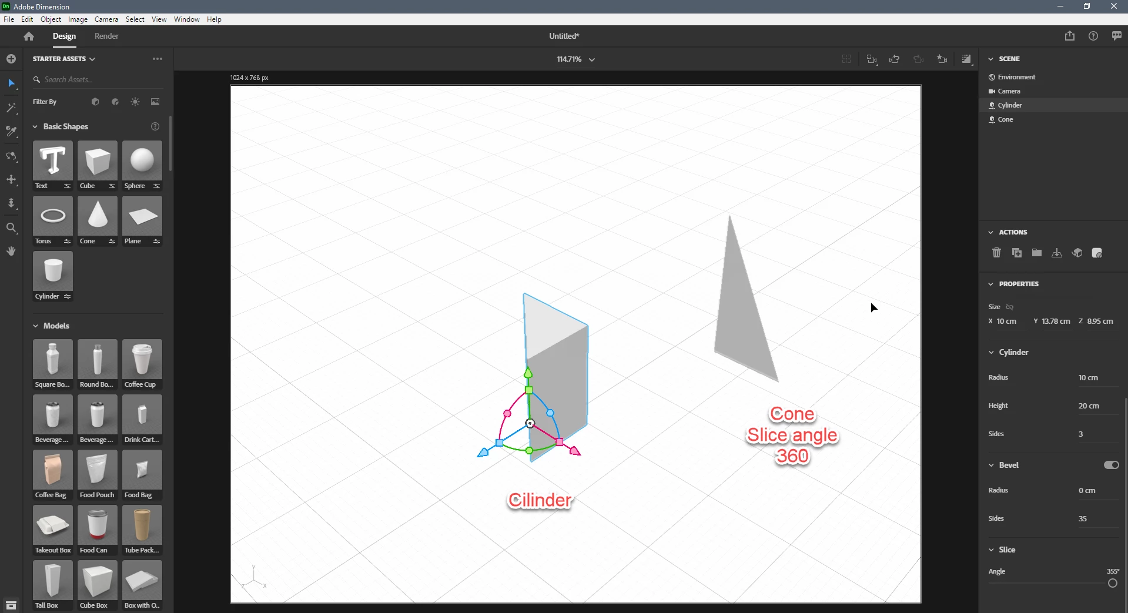This screenshot has height=613, width=1128.
Task: Open Torus shape settings toggle
Action: [67, 241]
